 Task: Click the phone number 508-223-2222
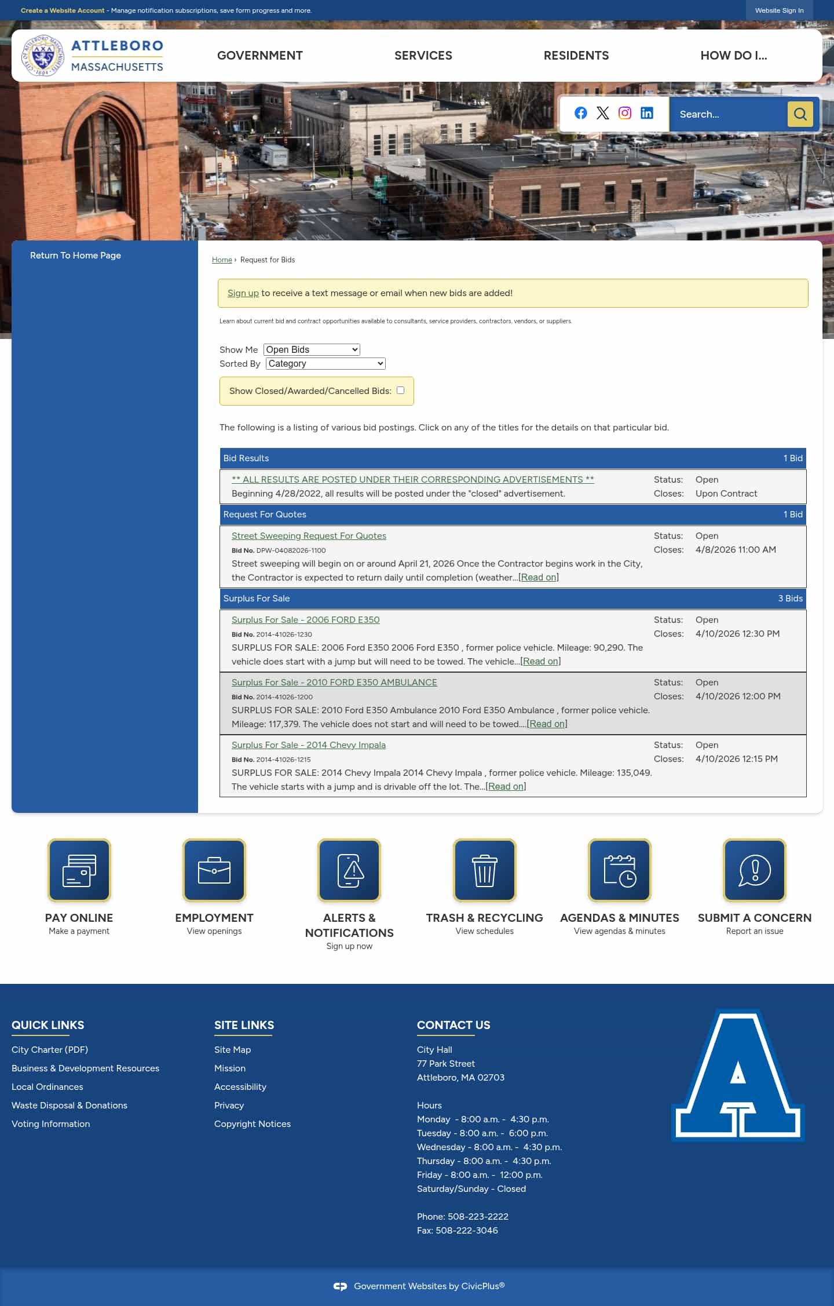pos(478,1216)
